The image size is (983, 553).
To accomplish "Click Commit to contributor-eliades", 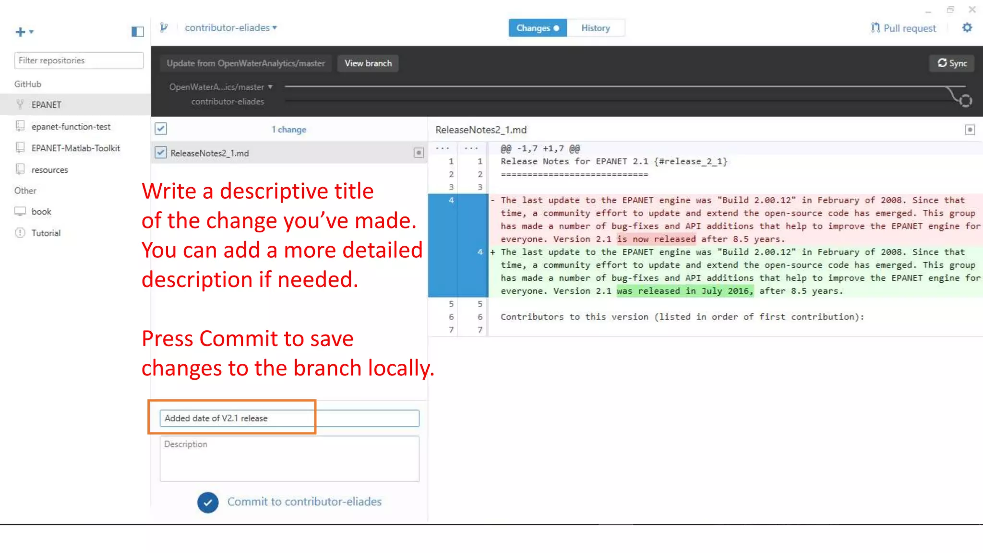I will click(x=289, y=502).
